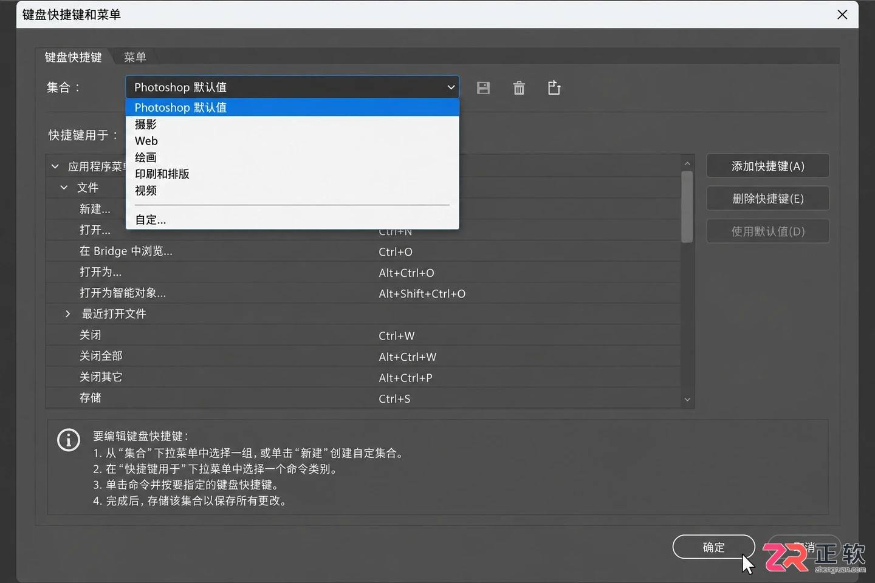Select 视频 from the set list
The height and width of the screenshot is (583, 875).
[292, 191]
